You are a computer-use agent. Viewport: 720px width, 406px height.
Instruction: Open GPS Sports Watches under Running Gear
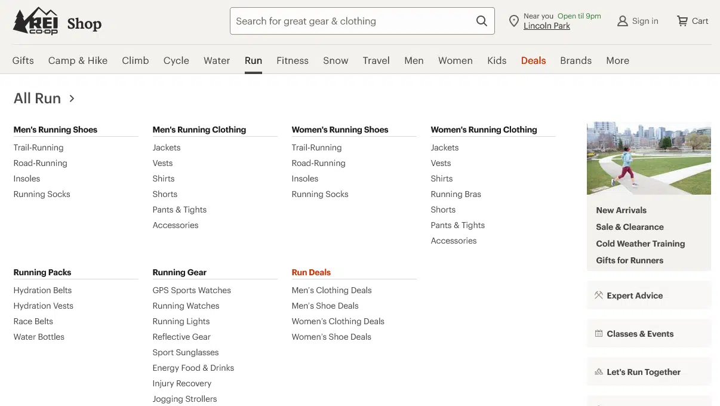[191, 290]
